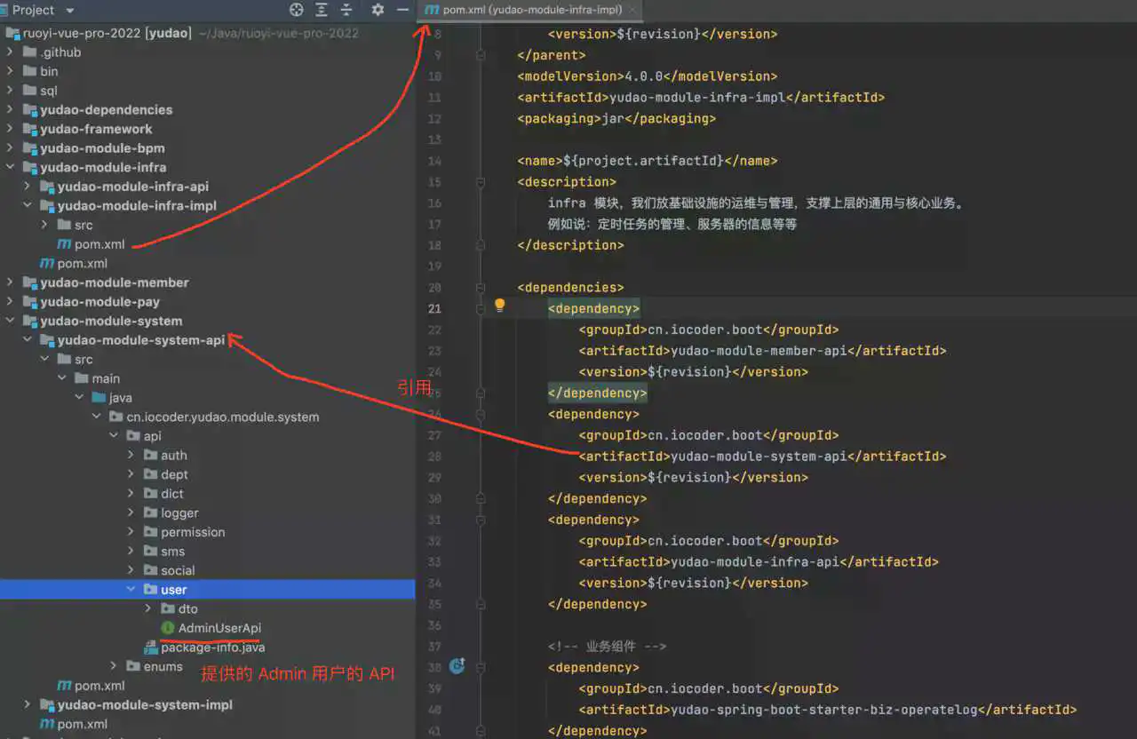The image size is (1137, 739).
Task: Open the Project panel gear options
Action: pos(378,10)
